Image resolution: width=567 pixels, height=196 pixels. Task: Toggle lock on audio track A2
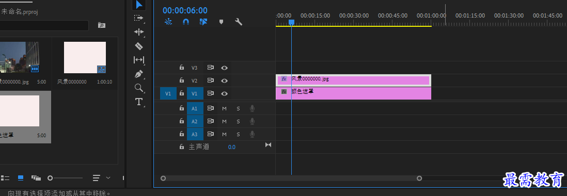[x=182, y=121]
